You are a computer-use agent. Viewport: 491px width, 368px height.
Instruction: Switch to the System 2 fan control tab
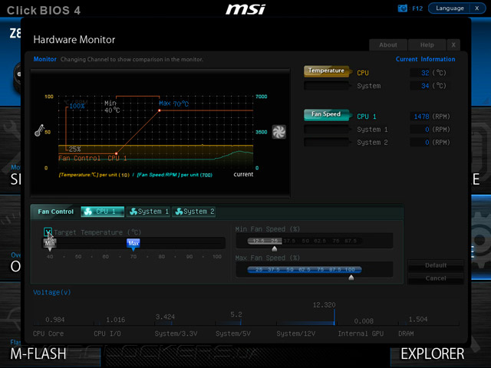click(x=194, y=212)
